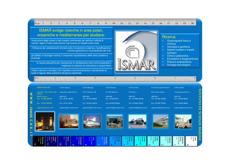The width and height of the screenshot is (235, 166).
Task: Open the segreteria@ge.ismar.cnr.it email link
Action: click(x=115, y=108)
